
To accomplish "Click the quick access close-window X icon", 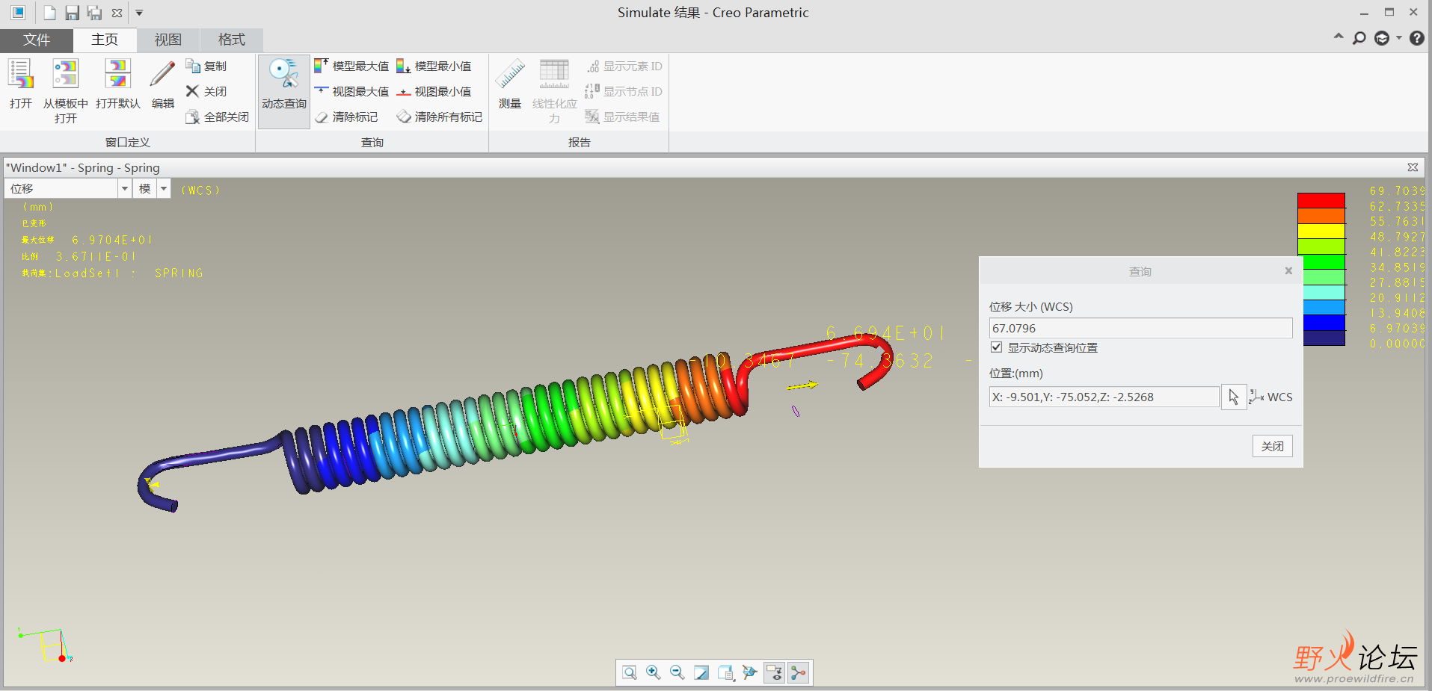I will coord(117,13).
